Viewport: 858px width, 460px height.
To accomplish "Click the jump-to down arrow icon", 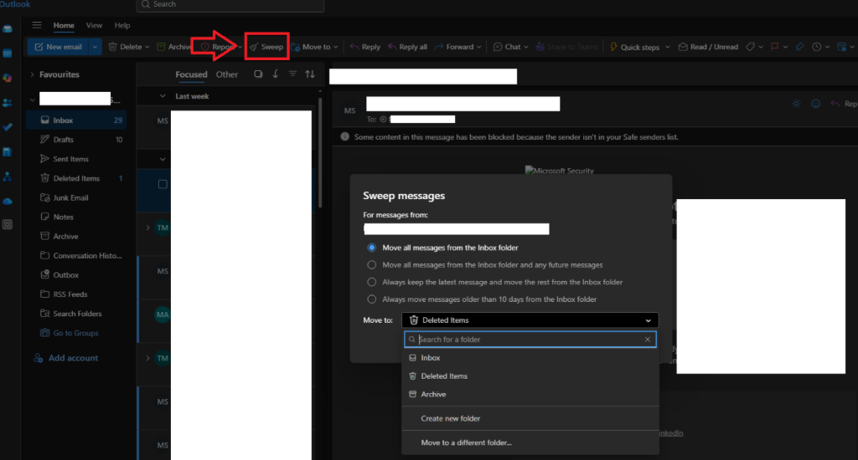I will click(x=275, y=74).
